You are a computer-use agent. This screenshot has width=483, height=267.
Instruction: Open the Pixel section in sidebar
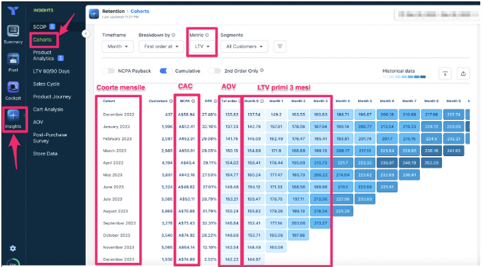[13, 63]
